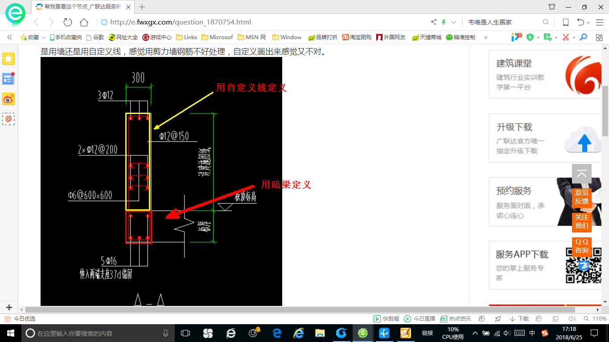609x342 pixels.
Task: Open the Microsof bookmark folder
Action: (x=217, y=37)
